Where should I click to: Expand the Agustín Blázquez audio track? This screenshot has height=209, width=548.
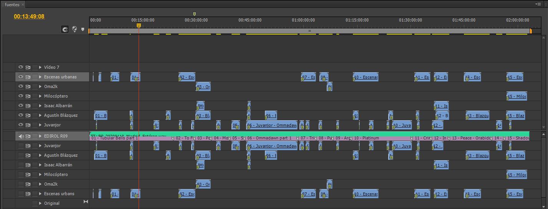(x=40, y=155)
